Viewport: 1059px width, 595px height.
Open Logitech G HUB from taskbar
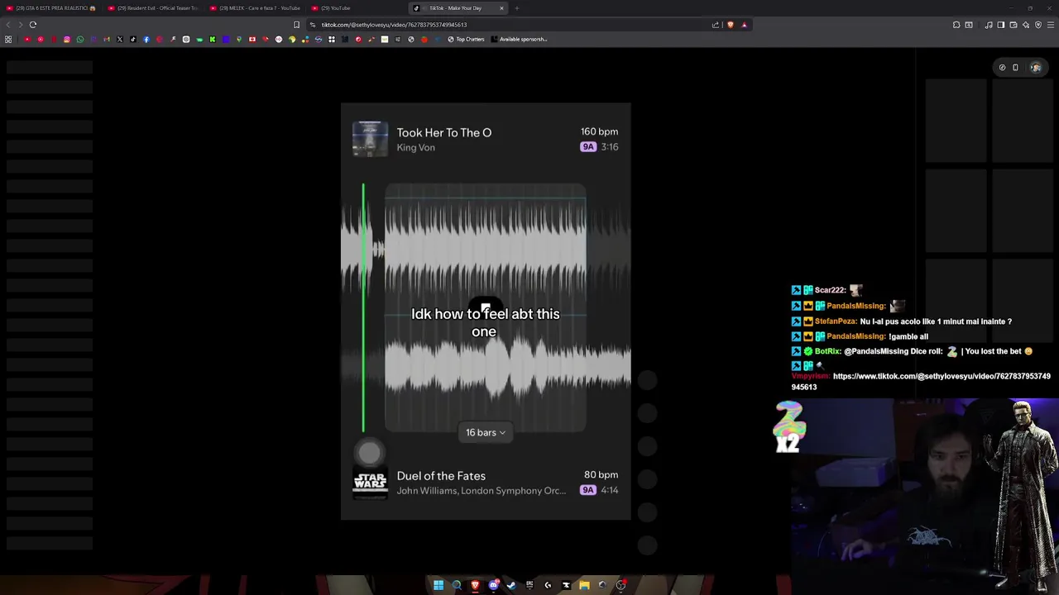[x=548, y=585]
